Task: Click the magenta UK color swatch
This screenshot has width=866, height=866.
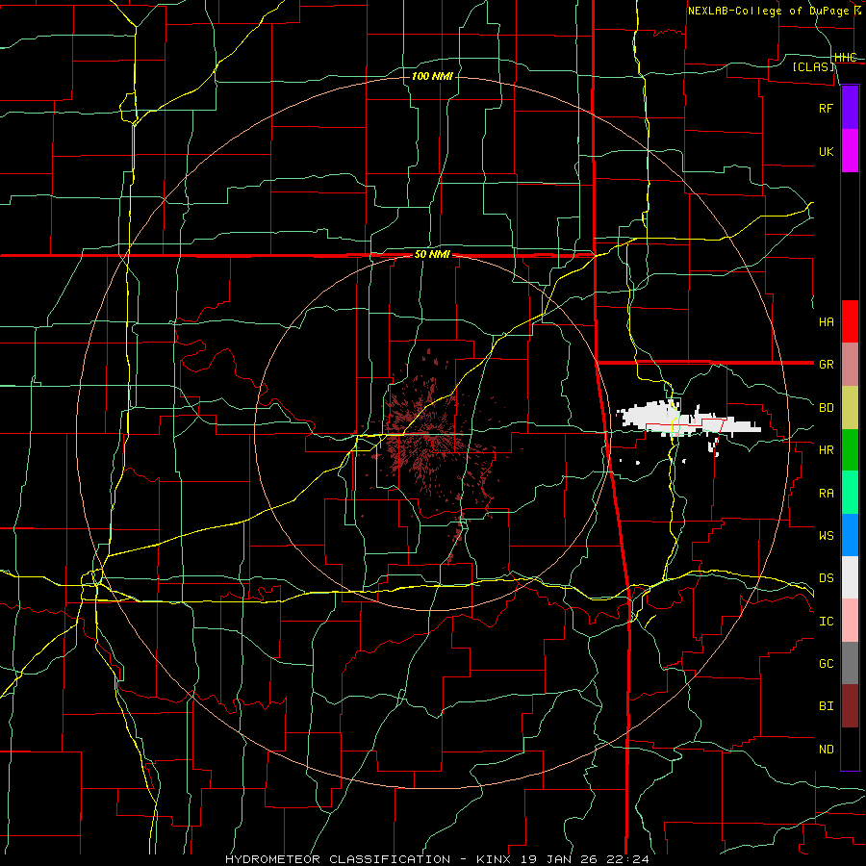Action: tap(850, 151)
